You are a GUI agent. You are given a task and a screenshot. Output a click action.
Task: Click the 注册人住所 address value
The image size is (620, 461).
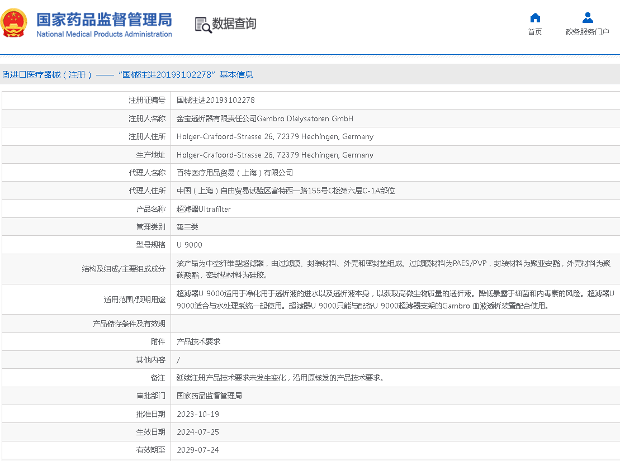(275, 137)
